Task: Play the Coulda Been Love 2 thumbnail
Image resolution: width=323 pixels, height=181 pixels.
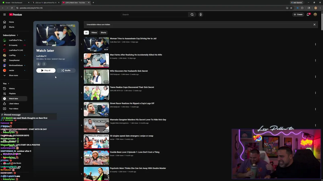Action: point(96,158)
